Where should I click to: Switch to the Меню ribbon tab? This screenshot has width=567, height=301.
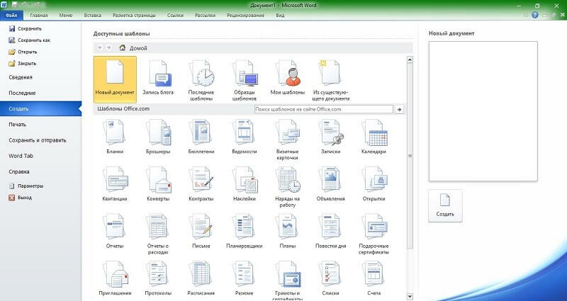66,15
